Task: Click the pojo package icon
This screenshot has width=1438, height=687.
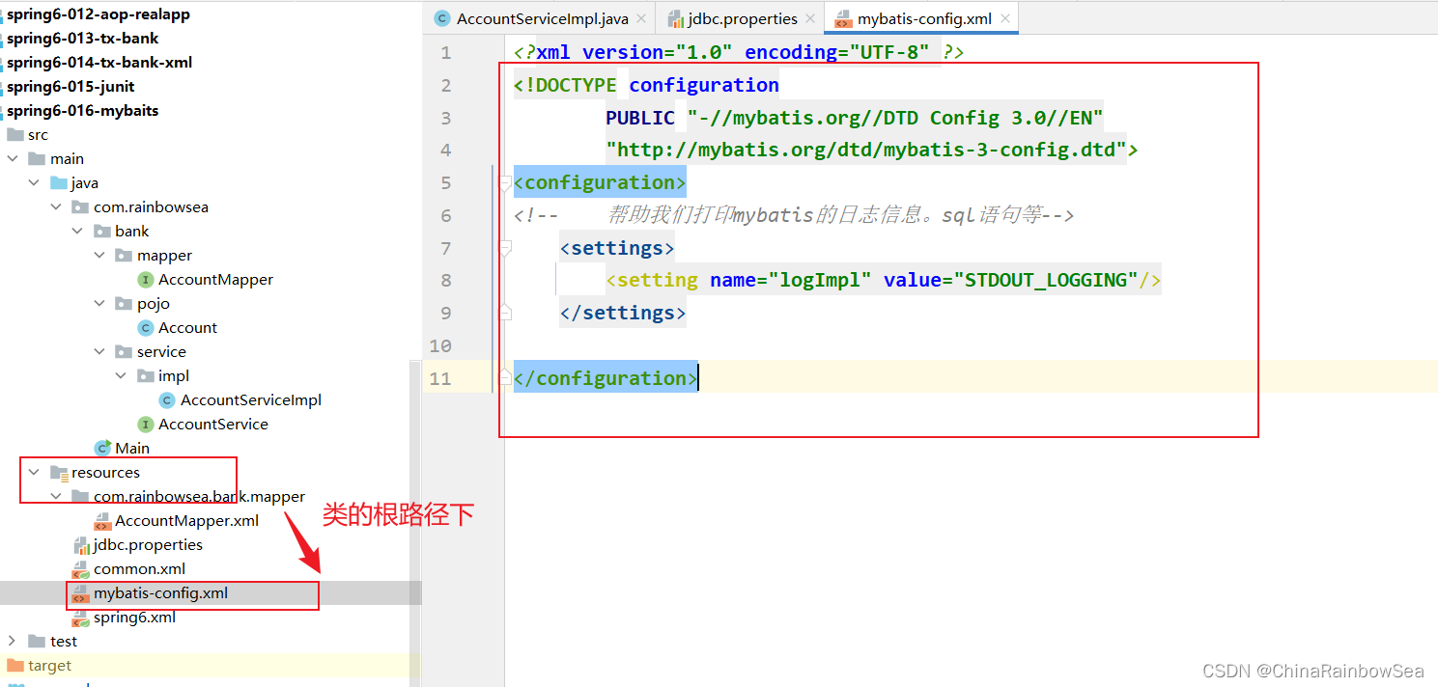Action: click(x=124, y=304)
